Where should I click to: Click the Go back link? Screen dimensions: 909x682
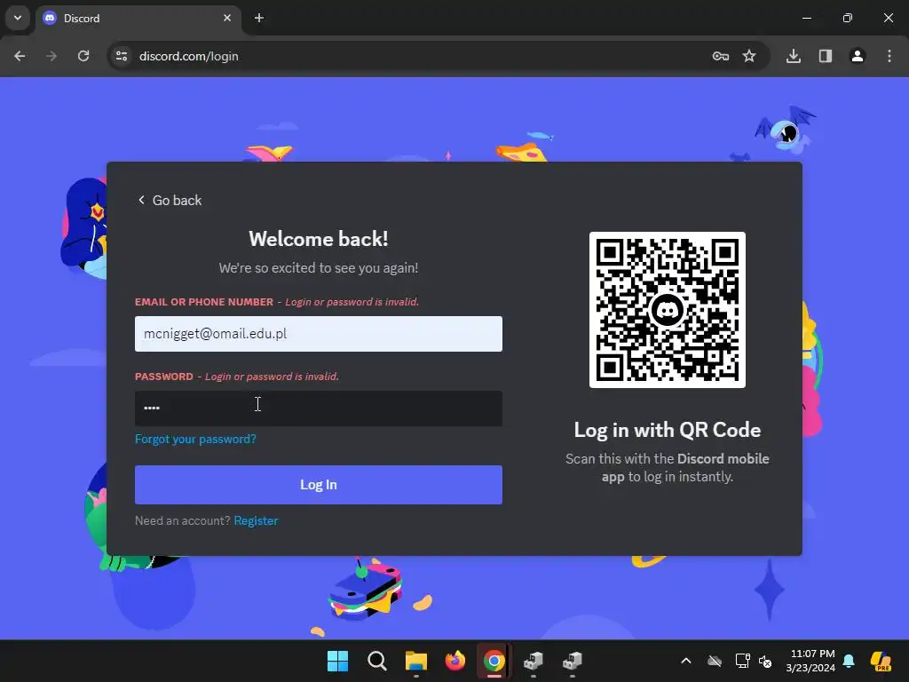(x=170, y=200)
